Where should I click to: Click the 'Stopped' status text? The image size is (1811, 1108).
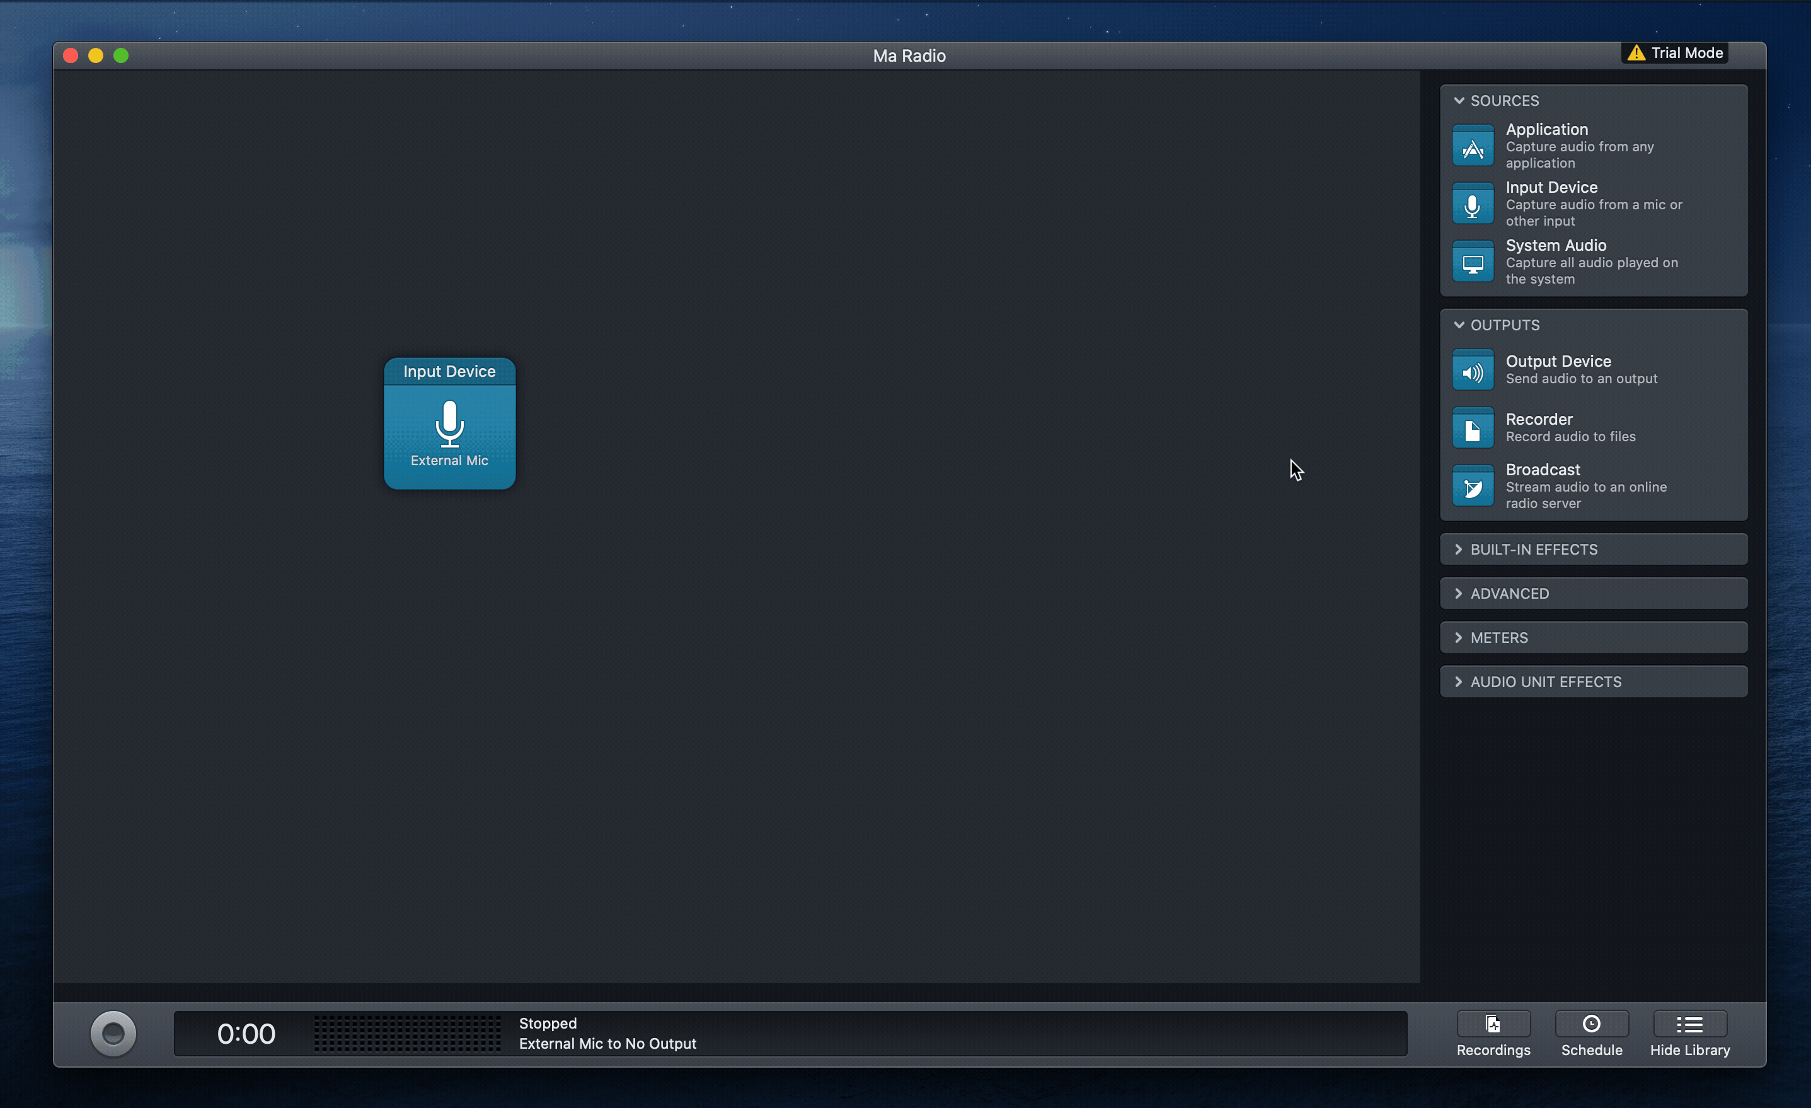coord(548,1024)
